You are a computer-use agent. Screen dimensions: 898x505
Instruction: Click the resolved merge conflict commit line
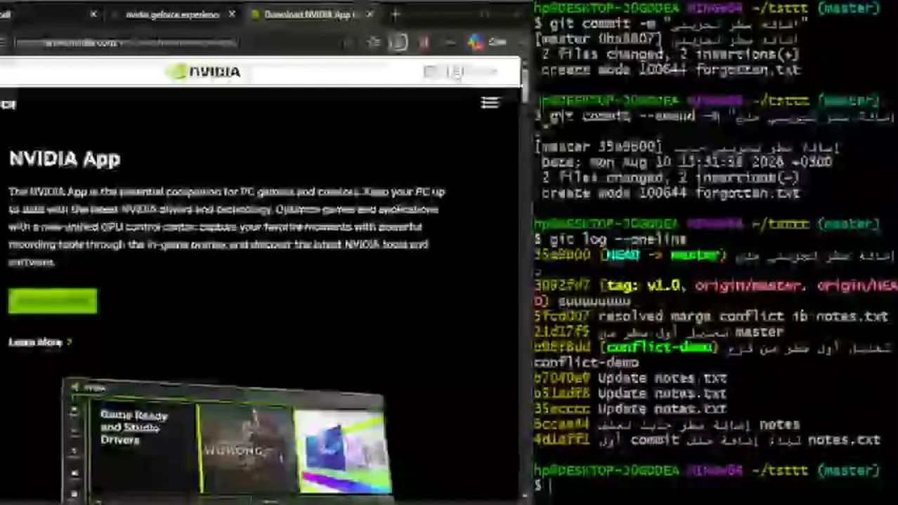click(x=710, y=317)
